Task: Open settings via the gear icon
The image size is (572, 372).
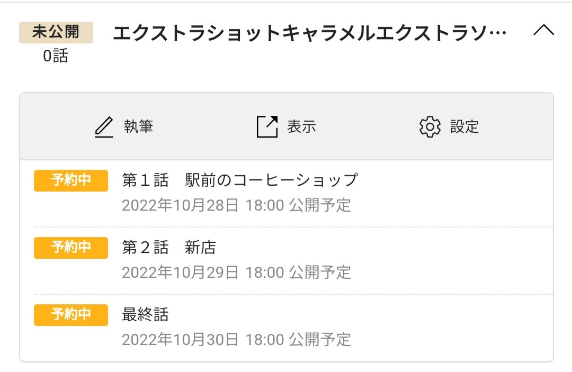Action: tap(430, 127)
